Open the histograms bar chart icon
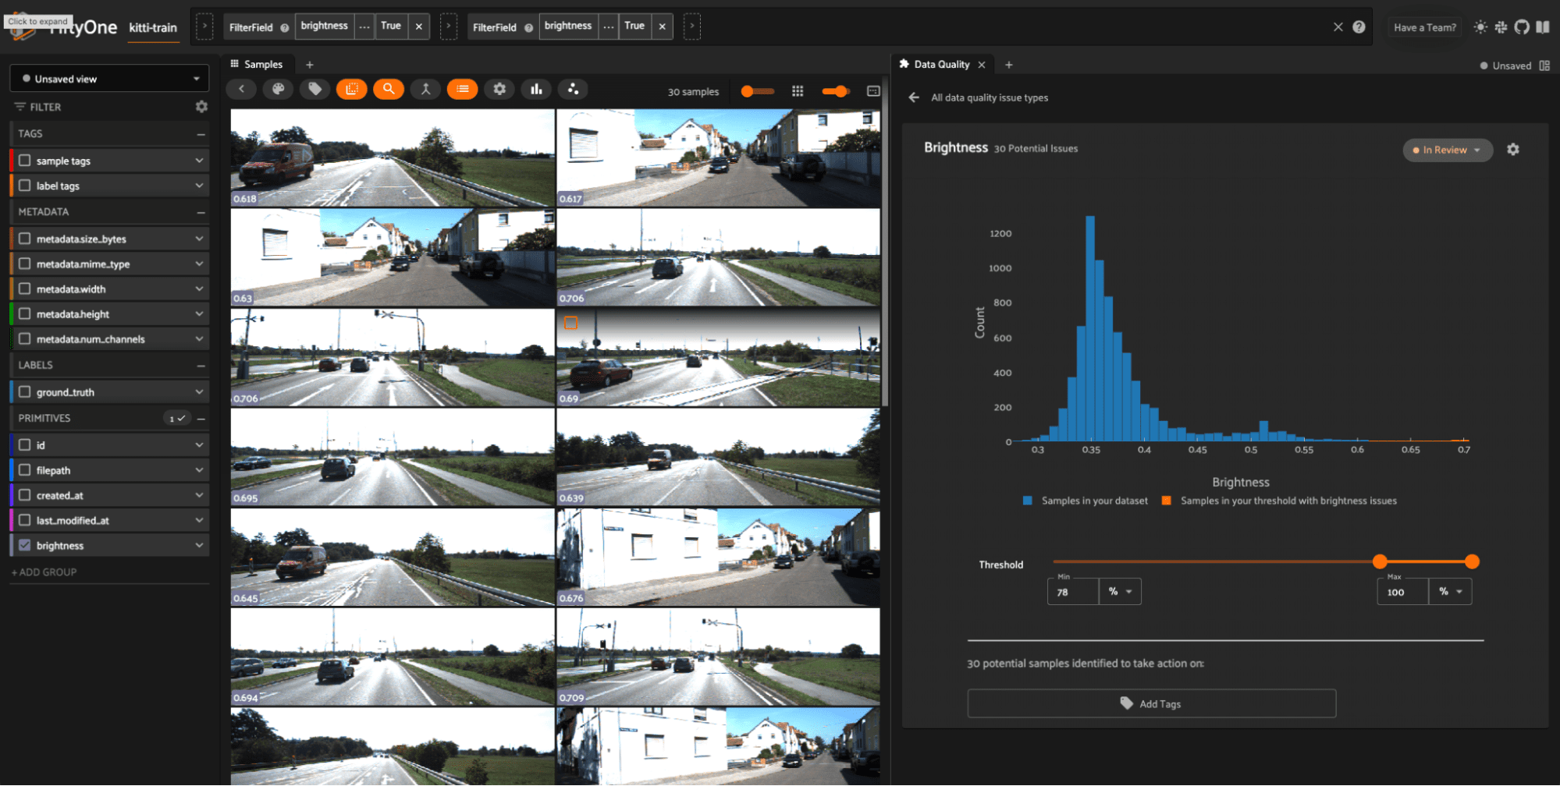The height and width of the screenshot is (786, 1560). tap(536, 90)
